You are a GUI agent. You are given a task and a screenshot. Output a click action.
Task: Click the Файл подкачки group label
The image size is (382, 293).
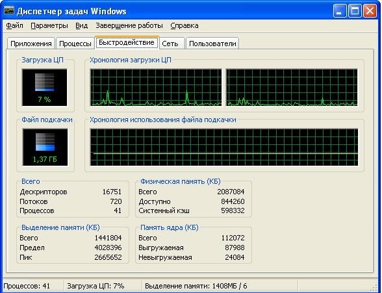[47, 120]
